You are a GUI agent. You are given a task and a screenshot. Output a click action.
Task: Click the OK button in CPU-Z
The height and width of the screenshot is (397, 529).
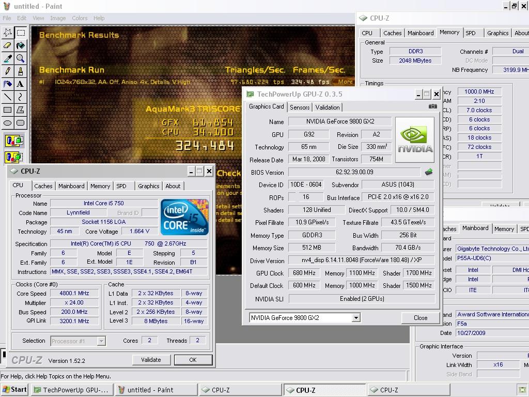click(193, 360)
